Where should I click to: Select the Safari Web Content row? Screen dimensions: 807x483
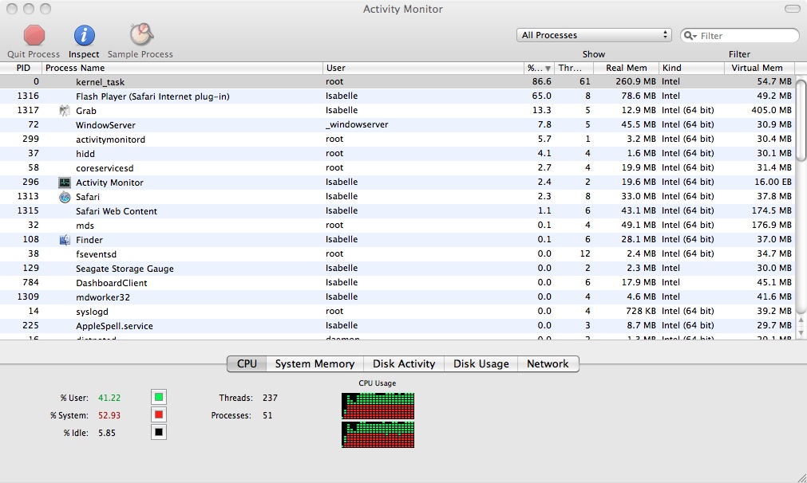click(398, 211)
